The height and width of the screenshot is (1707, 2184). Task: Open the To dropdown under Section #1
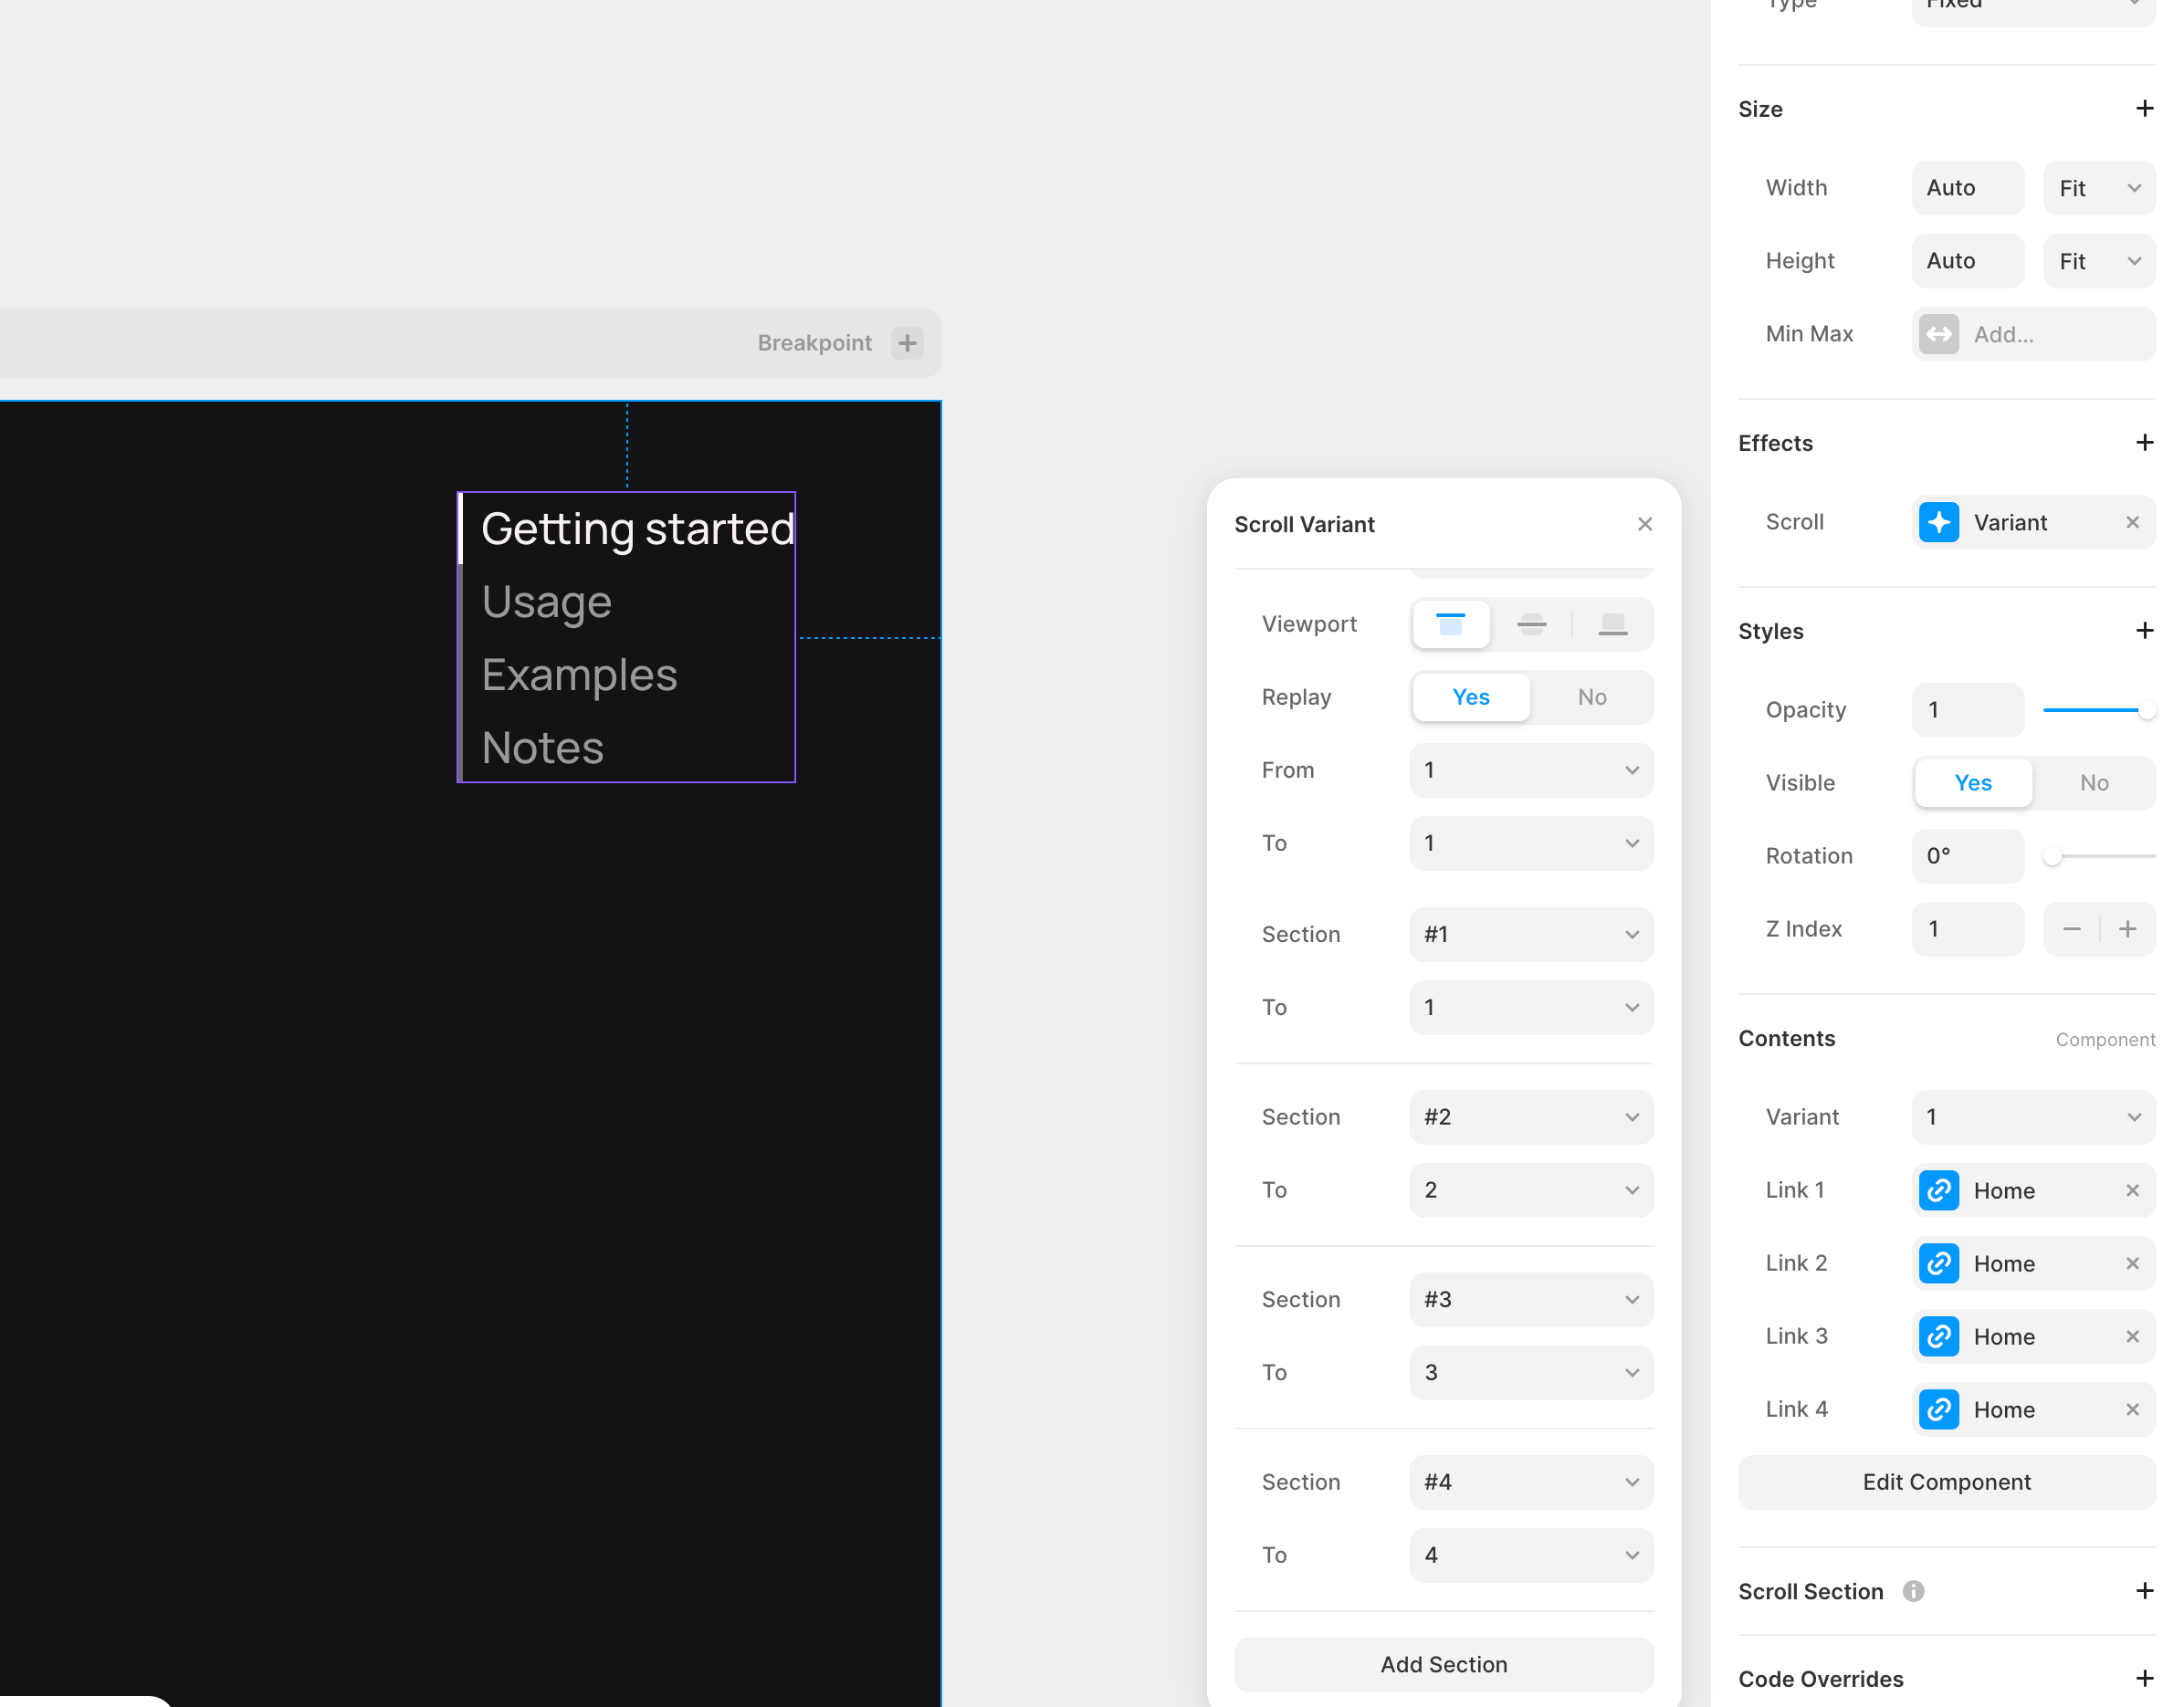click(x=1531, y=1007)
